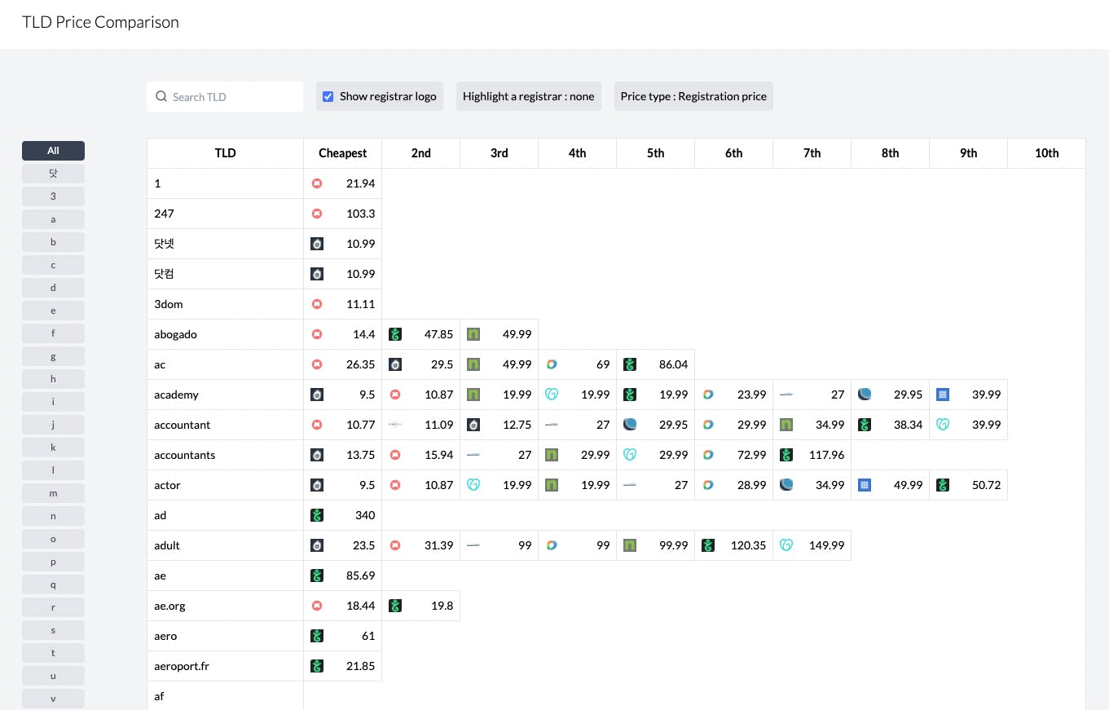
Task: Click the teal logo next to 29.99 in accountants 5th column
Action: [630, 455]
